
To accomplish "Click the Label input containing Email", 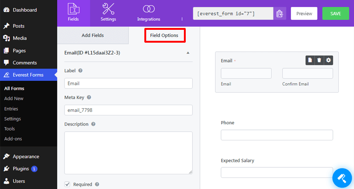I will [128, 83].
